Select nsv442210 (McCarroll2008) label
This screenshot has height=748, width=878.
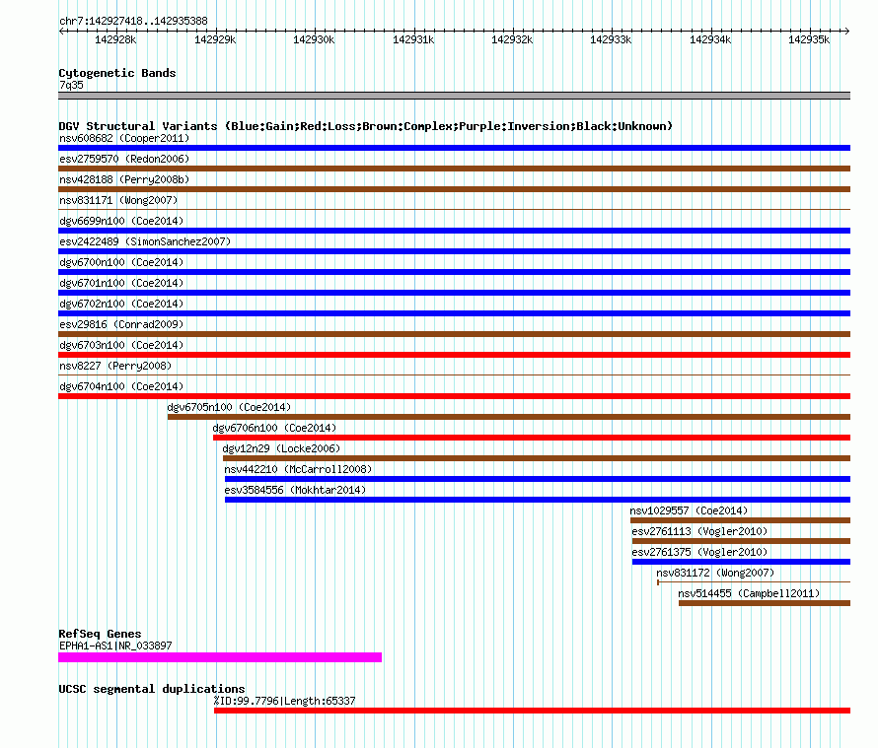pyautogui.click(x=298, y=469)
